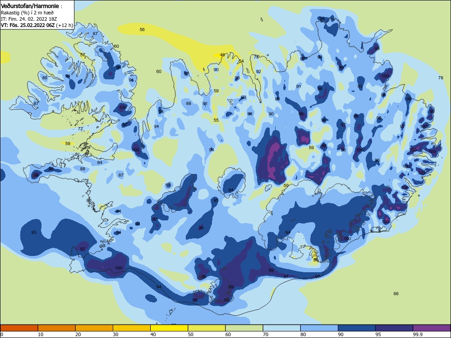The width and height of the screenshot is (451, 338).
Task: Click the 'VT: Fös. 25.02.2022 06Z' line
Action: coord(28,25)
